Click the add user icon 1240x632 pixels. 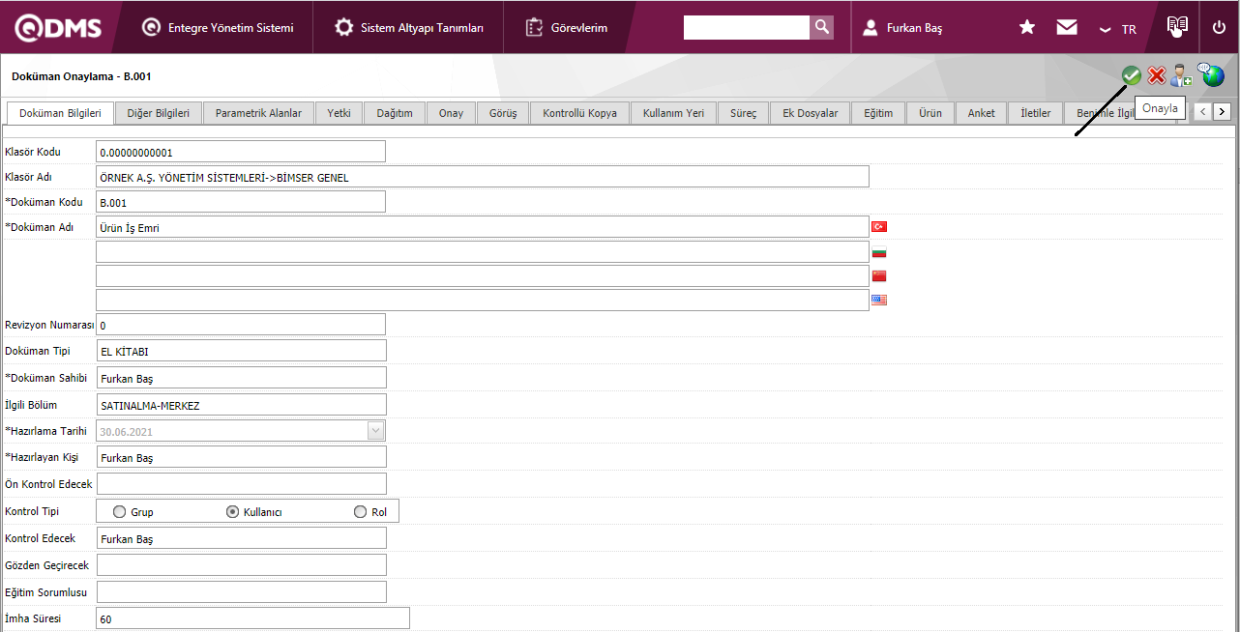coord(1181,75)
